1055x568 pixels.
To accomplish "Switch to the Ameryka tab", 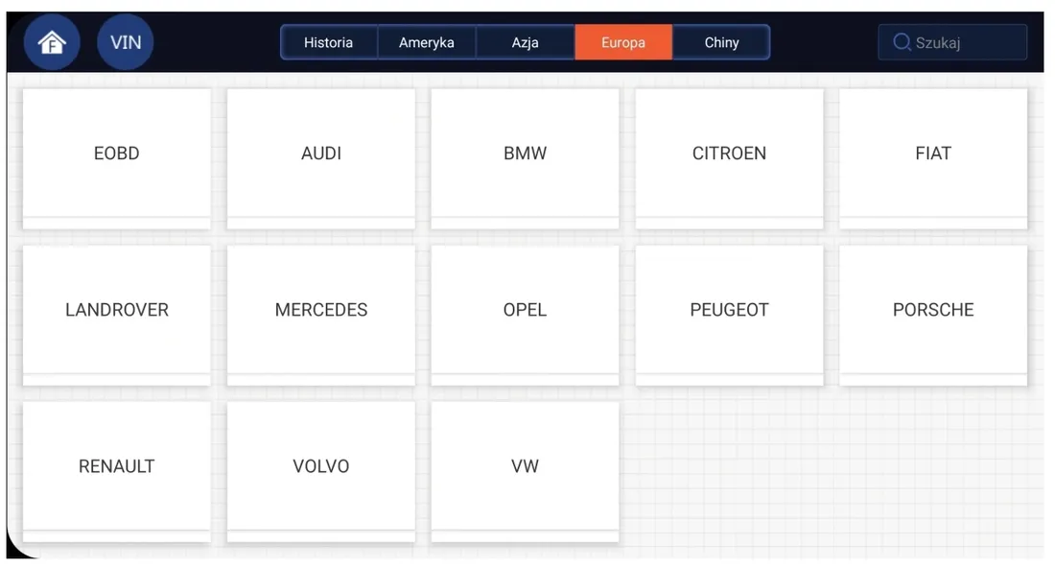I will 426,42.
